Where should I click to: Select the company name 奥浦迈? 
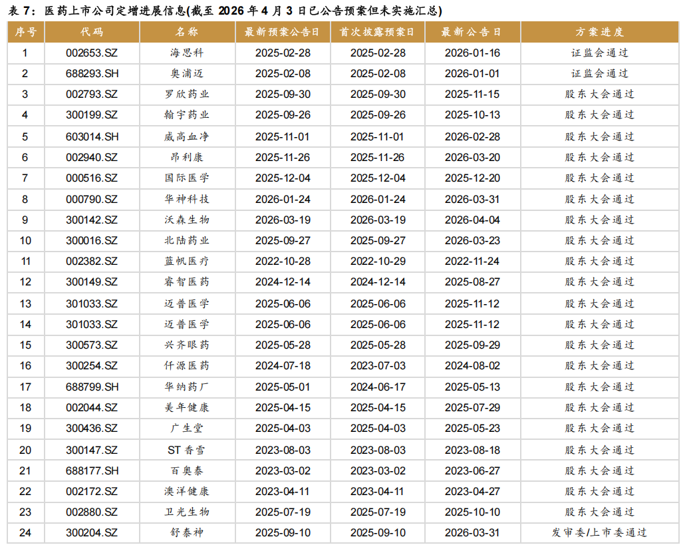pos(187,74)
